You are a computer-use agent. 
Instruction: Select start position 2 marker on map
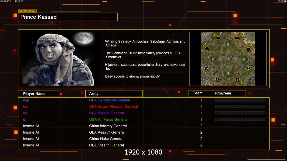click(207, 69)
